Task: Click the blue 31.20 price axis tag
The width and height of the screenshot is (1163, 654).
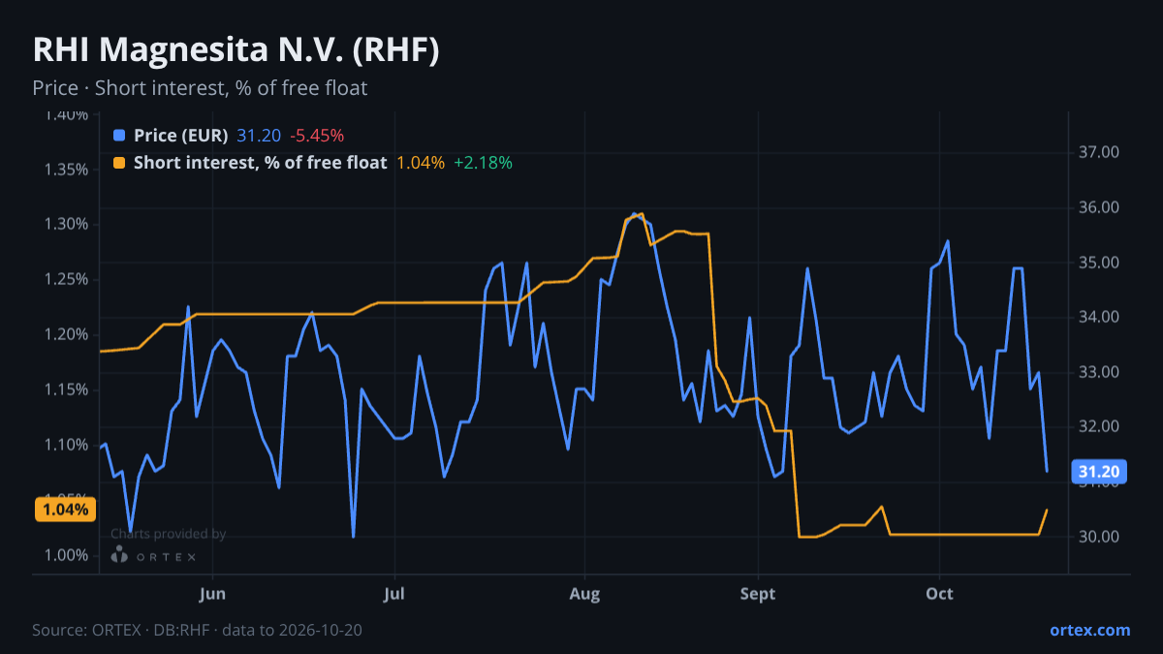Action: pos(1100,472)
